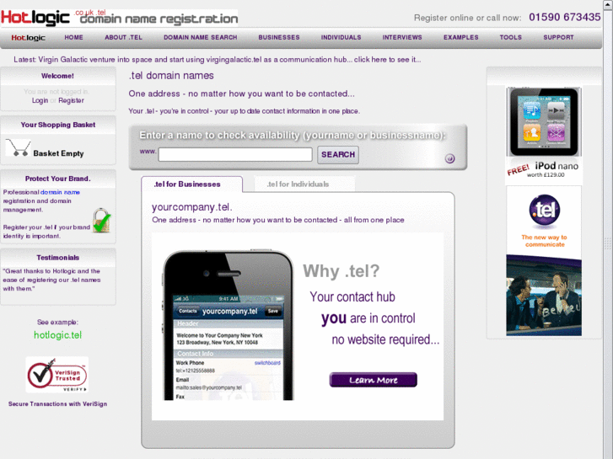Open the BUSINESSES menu item

(x=279, y=38)
